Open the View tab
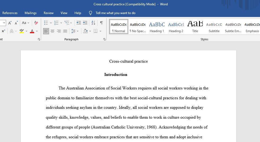This screenshot has height=142, width=260. pyautogui.click(x=64, y=13)
